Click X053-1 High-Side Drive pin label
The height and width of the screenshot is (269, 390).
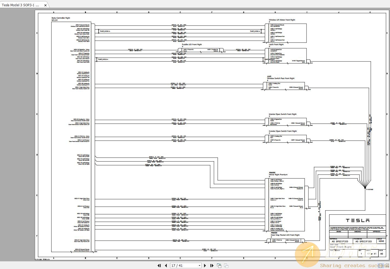click(82, 87)
